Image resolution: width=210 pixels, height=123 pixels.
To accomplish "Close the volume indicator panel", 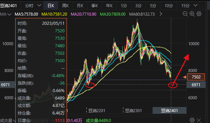I will tap(199, 120).
